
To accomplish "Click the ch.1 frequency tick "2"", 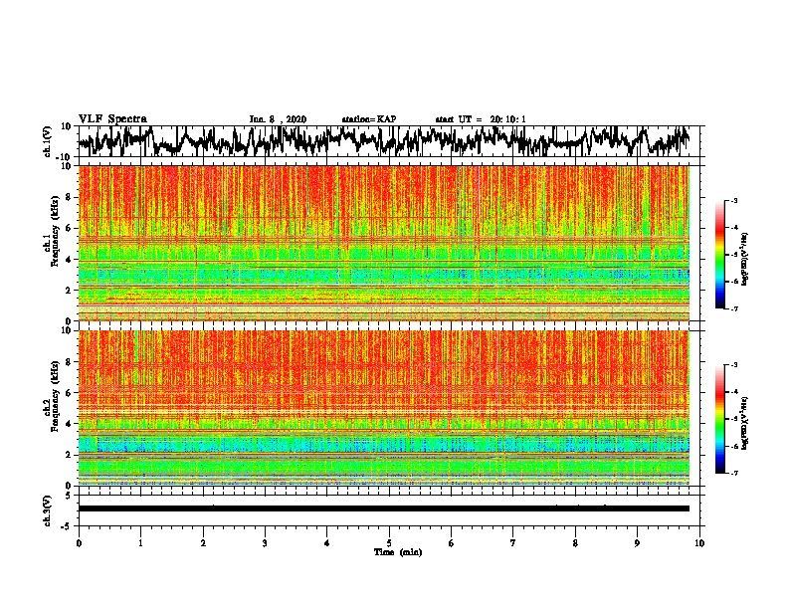I will click(x=70, y=290).
